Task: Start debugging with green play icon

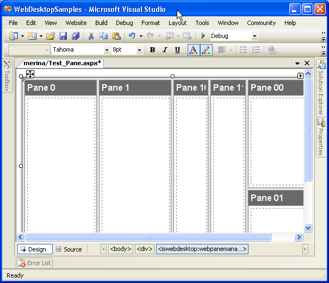Action: click(203, 36)
